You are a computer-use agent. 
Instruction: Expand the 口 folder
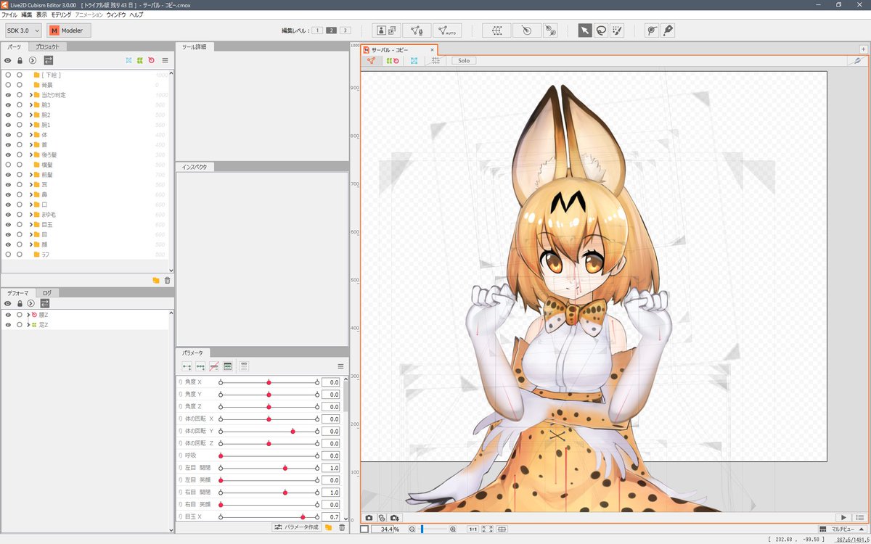pyautogui.click(x=30, y=205)
